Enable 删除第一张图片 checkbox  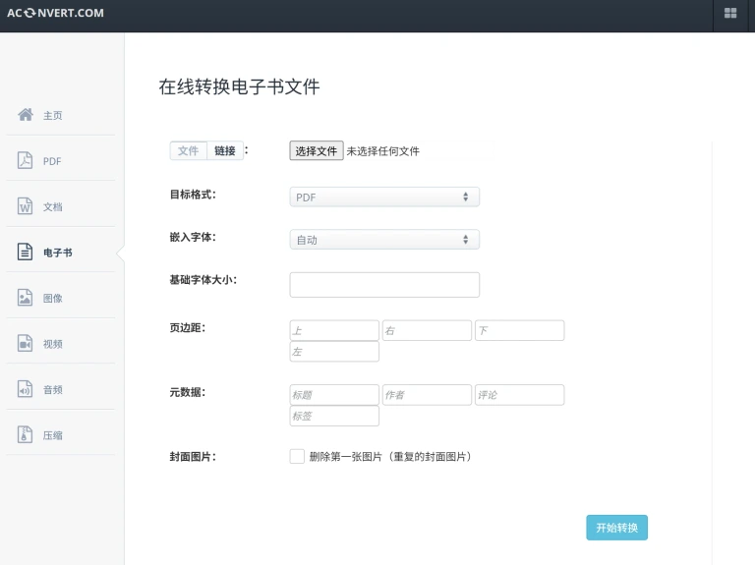297,456
